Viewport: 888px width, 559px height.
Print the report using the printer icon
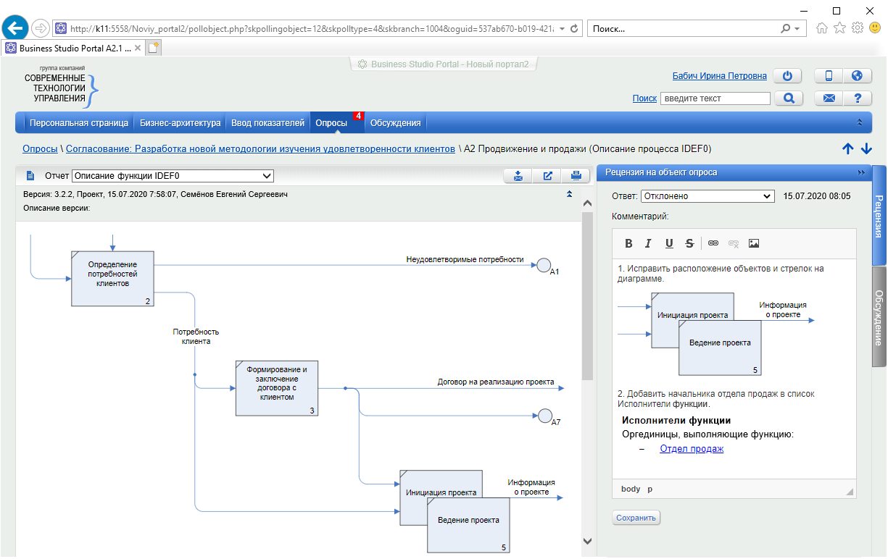tap(576, 175)
